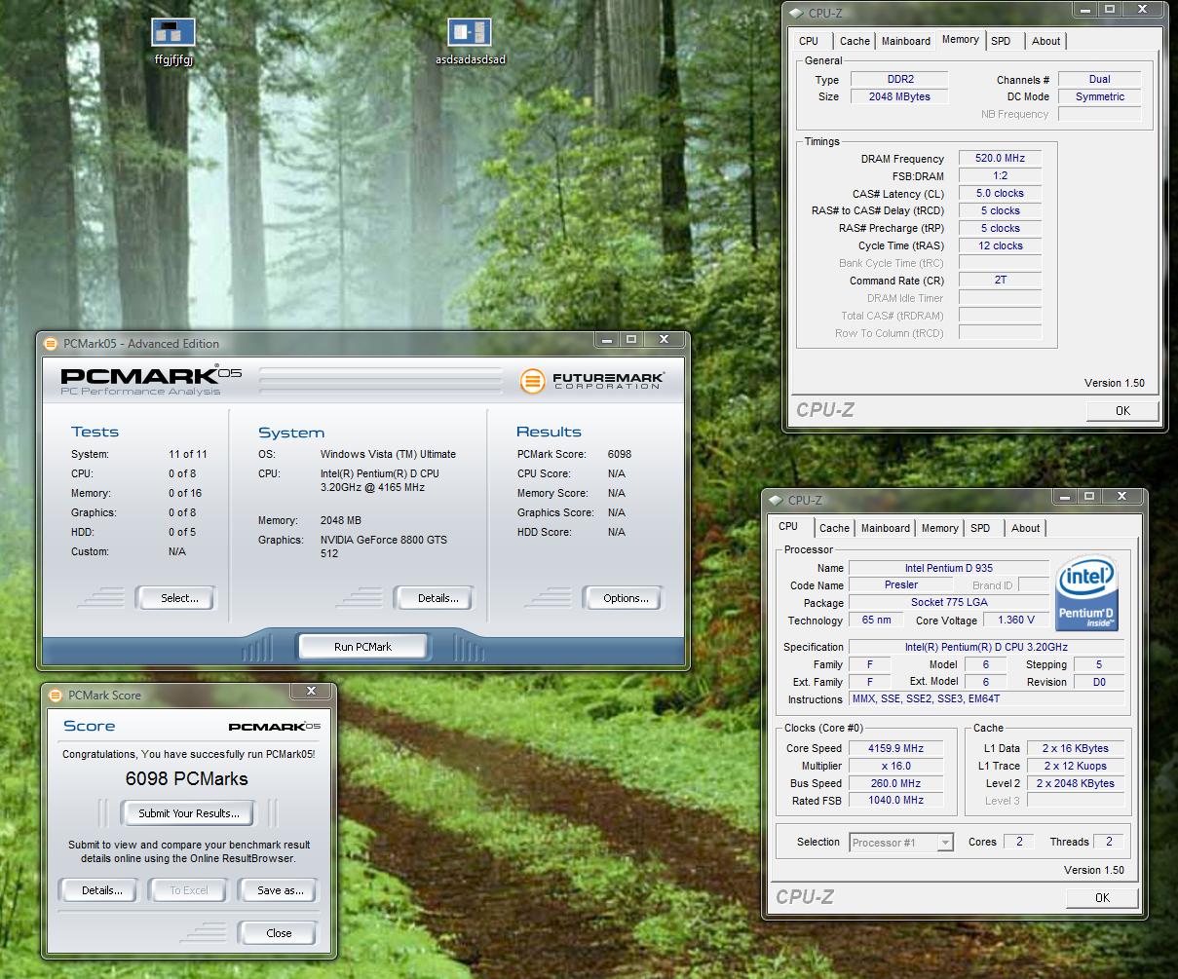The image size is (1178, 979).
Task: Click the Run PCMark button
Action: pyautogui.click(x=362, y=647)
